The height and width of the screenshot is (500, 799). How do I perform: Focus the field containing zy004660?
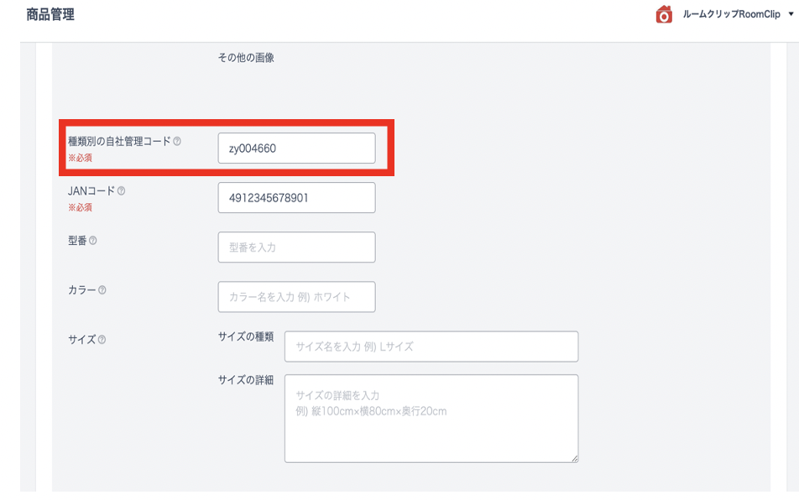[296, 148]
